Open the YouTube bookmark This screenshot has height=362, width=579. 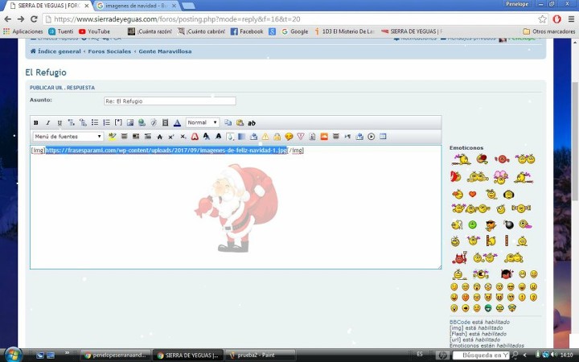pos(94,31)
